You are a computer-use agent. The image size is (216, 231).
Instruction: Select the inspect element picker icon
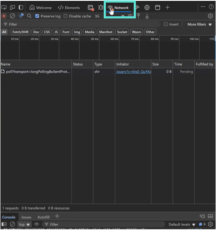pyautogui.click(x=4, y=8)
